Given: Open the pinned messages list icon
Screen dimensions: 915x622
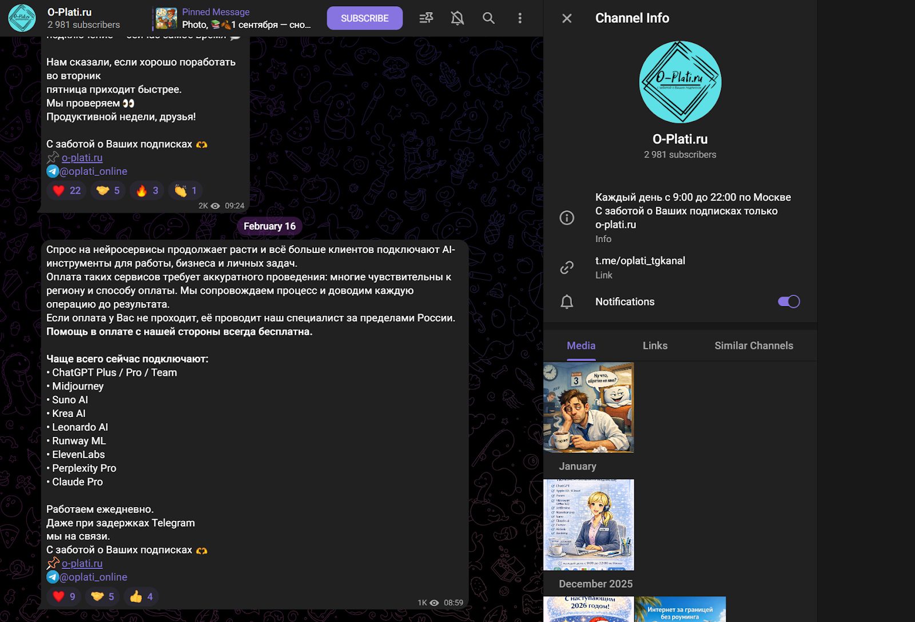Looking at the screenshot, I should click(x=426, y=18).
